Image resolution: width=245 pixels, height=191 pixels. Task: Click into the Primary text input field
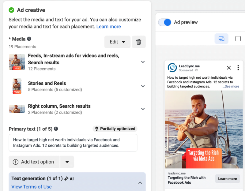tap(73, 143)
